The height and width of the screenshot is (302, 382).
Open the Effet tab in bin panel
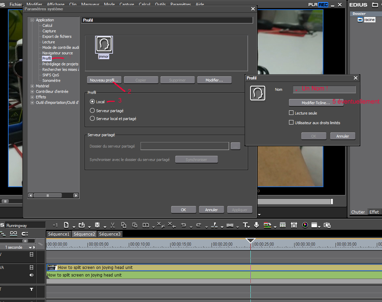click(374, 212)
